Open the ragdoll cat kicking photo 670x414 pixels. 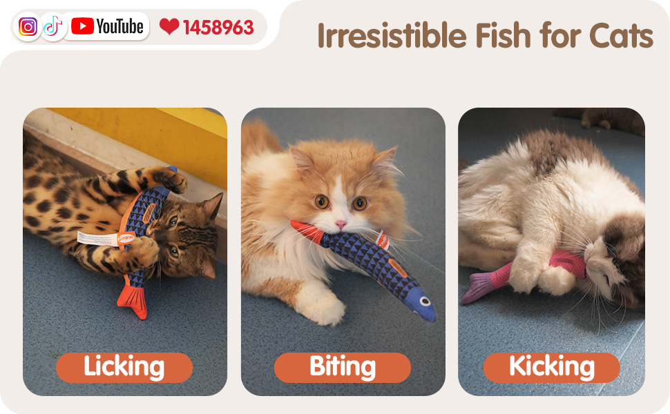tap(551, 251)
